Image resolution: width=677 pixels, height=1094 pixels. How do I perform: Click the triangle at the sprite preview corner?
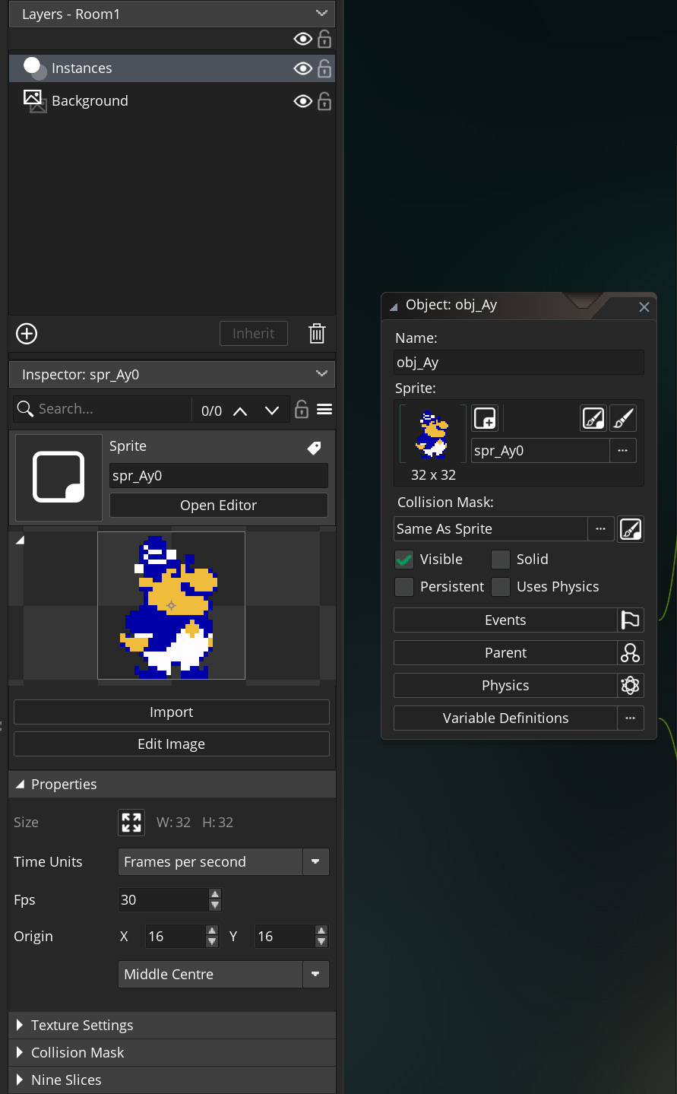(20, 540)
